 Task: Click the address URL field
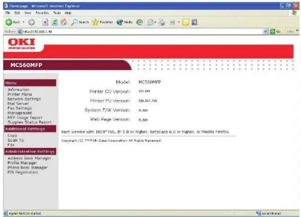[x=142, y=31]
